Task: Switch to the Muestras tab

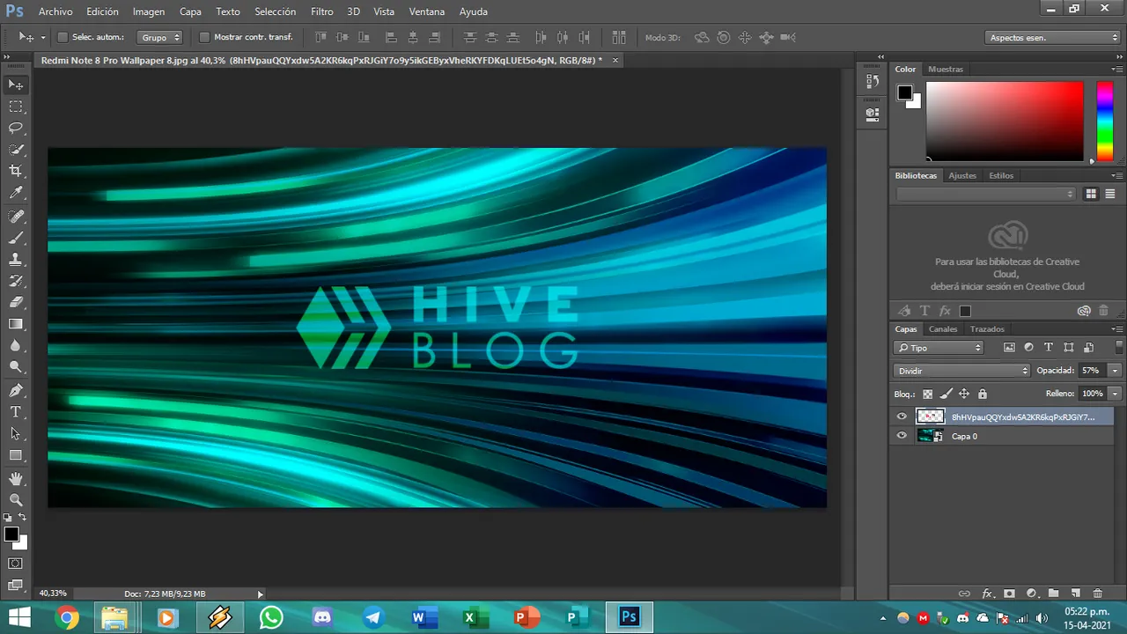Action: [x=946, y=69]
